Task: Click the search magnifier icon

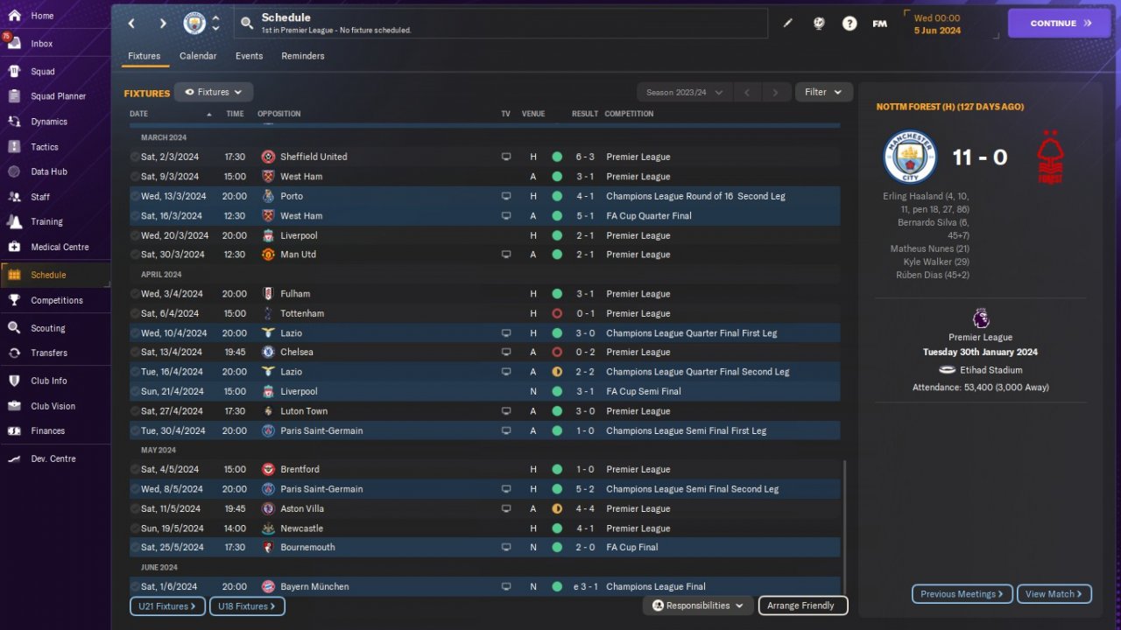Action: [x=247, y=24]
